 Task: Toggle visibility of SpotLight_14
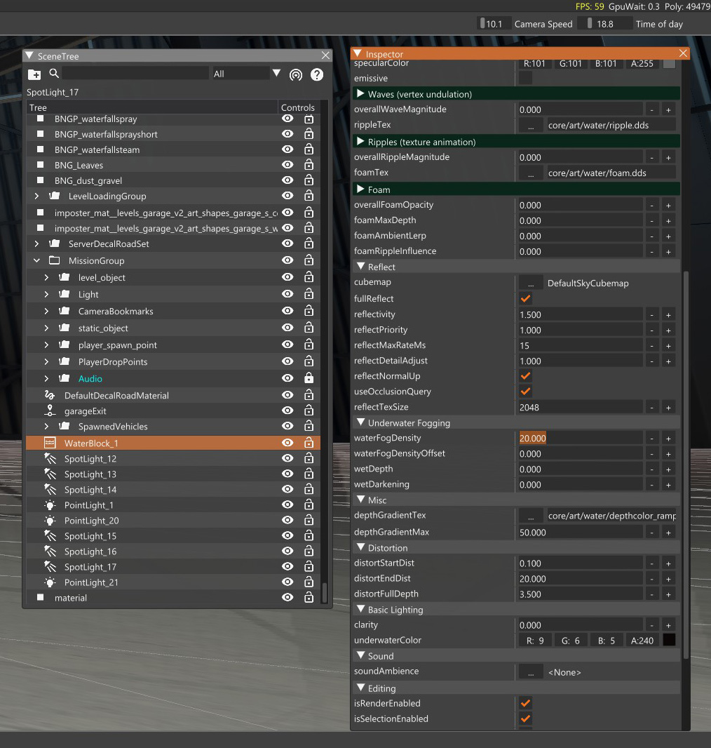pyautogui.click(x=287, y=489)
